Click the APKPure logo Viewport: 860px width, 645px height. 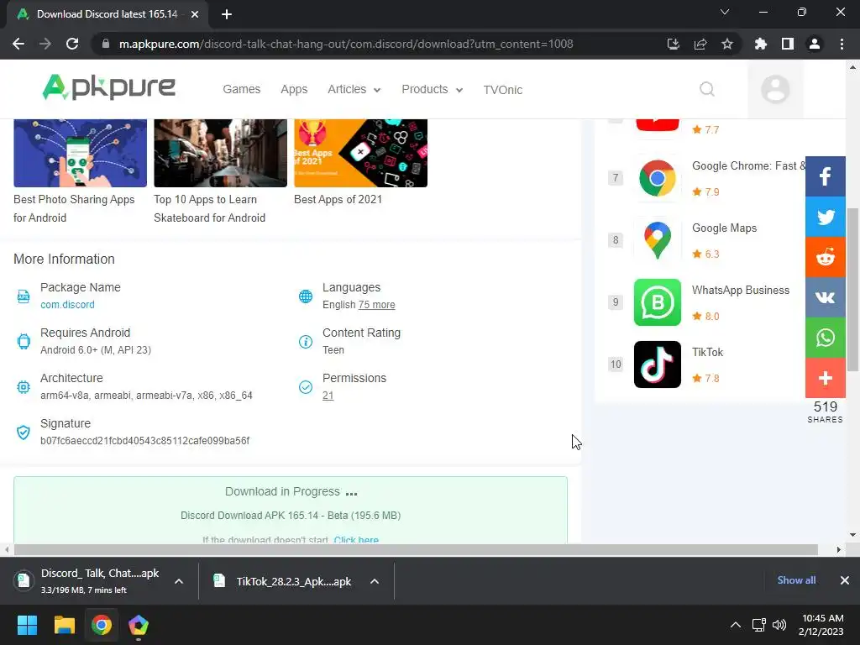point(108,87)
